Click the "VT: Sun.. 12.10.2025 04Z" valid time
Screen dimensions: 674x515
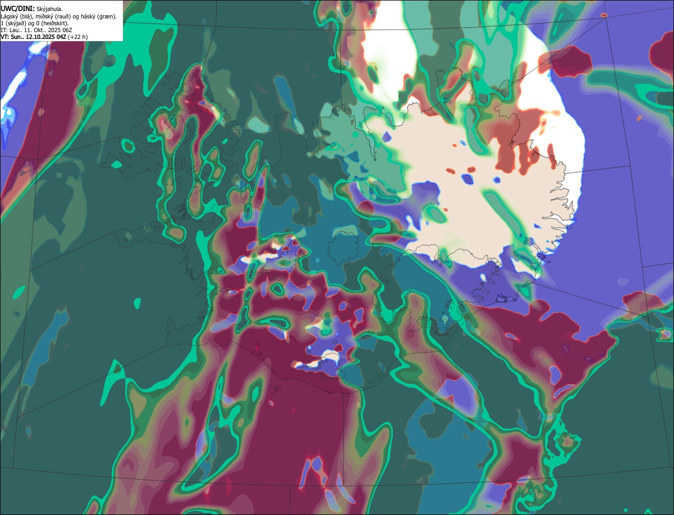[33, 37]
